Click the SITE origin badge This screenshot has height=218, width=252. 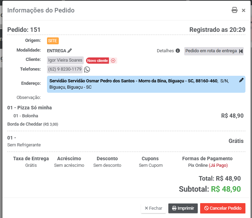point(53,41)
